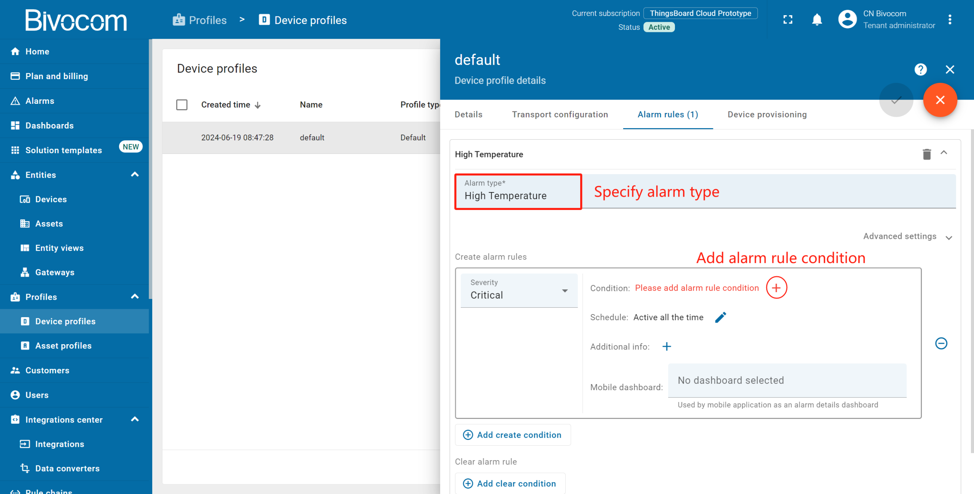Collapse the Entities menu section
This screenshot has width=974, height=494.
pyautogui.click(x=135, y=175)
